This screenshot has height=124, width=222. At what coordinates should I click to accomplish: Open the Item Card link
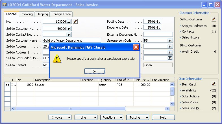pyautogui.click(x=189, y=84)
